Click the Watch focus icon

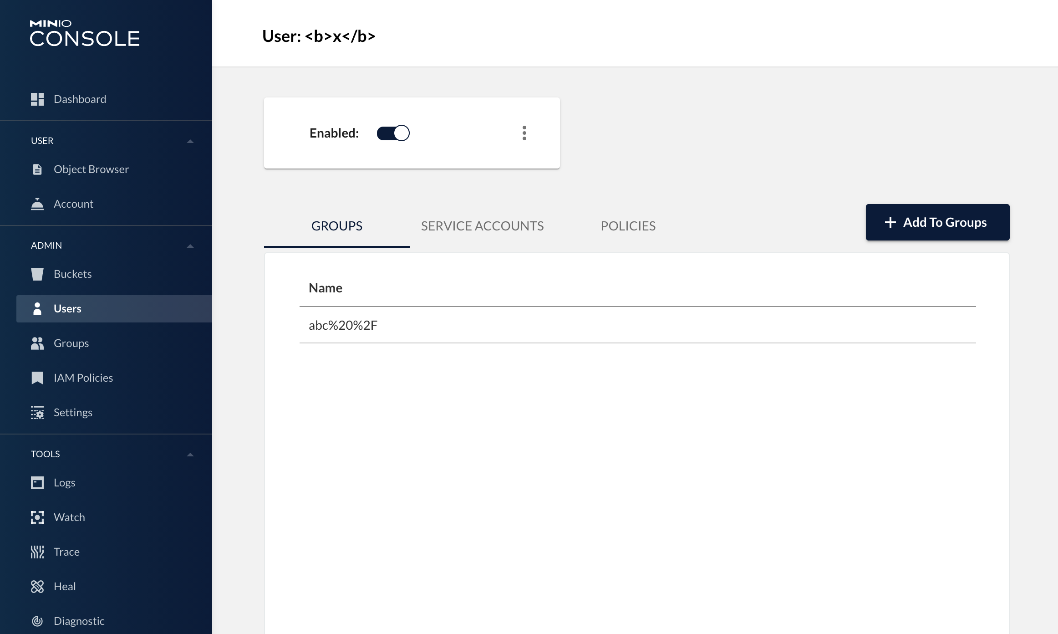(x=37, y=517)
